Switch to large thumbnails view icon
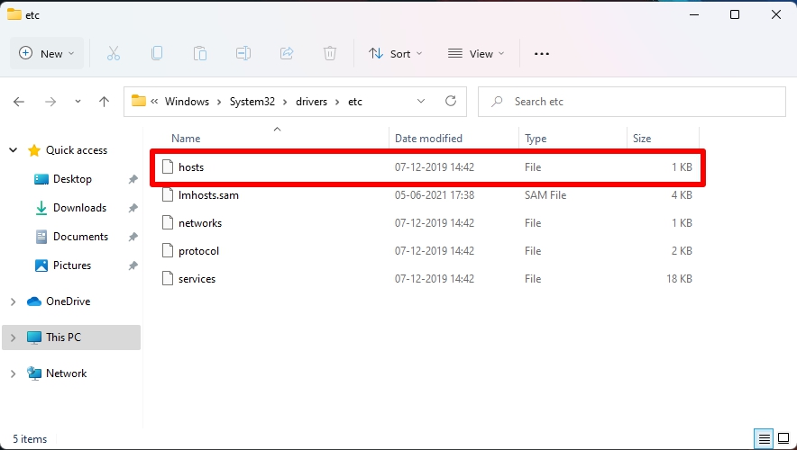 (x=783, y=438)
